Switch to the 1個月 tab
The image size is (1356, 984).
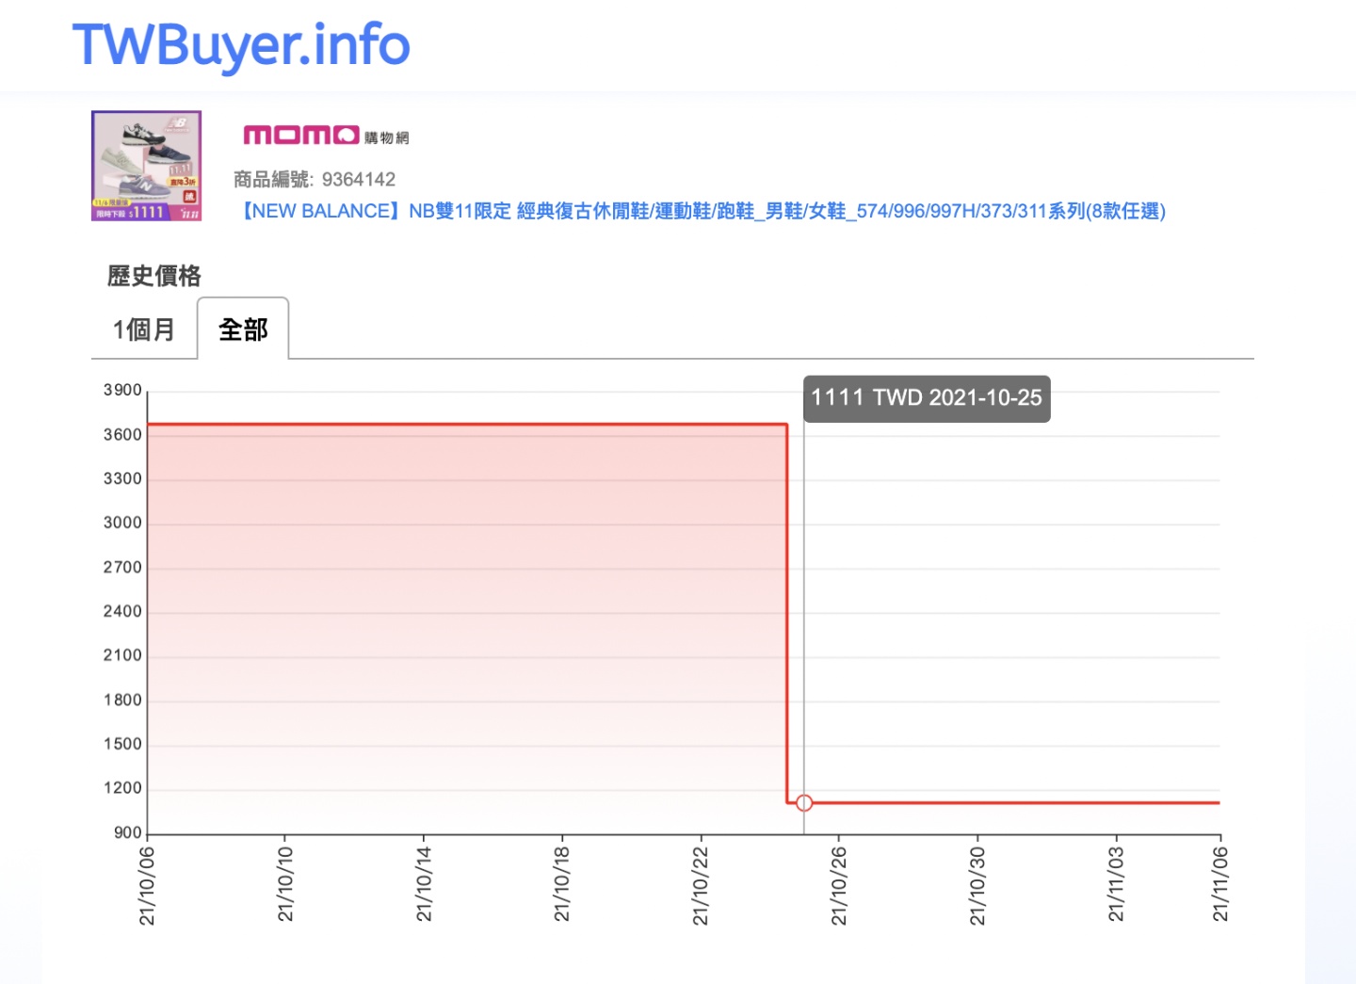click(x=143, y=329)
